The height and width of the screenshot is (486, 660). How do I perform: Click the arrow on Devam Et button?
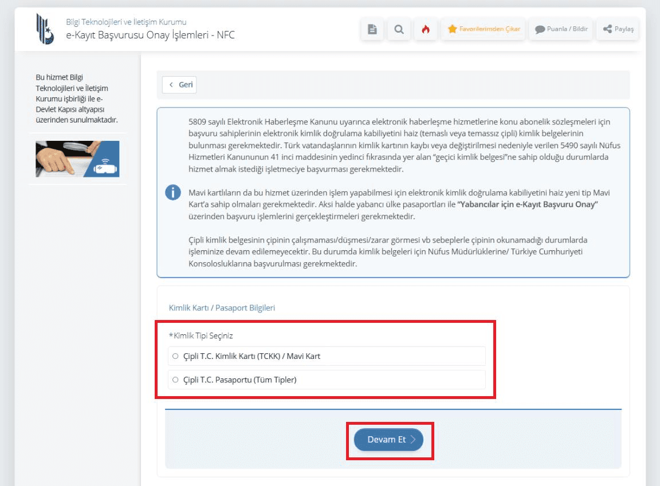click(x=413, y=439)
